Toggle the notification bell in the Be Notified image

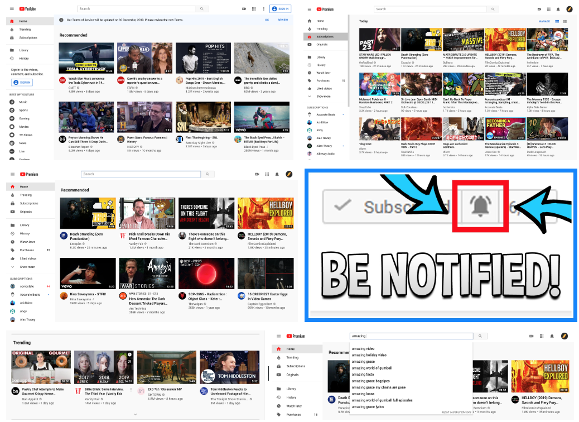pos(480,205)
